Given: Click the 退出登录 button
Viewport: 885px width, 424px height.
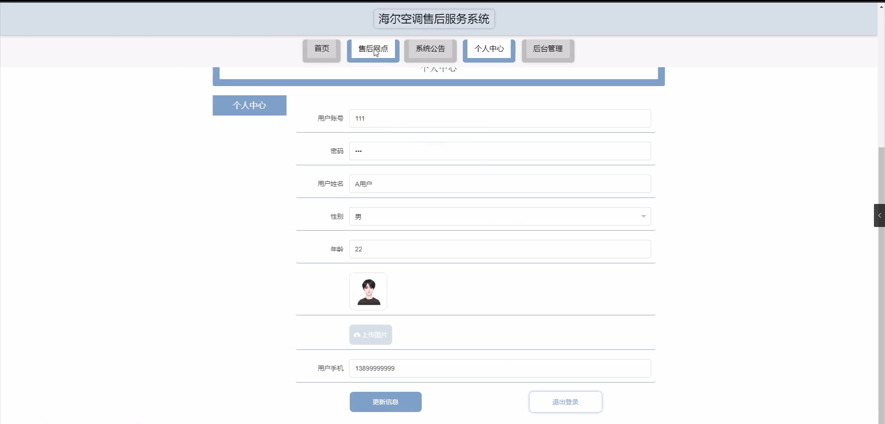Looking at the screenshot, I should 565,402.
